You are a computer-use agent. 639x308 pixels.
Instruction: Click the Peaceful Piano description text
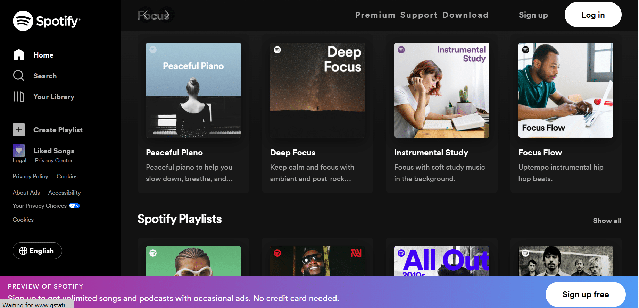(x=189, y=173)
